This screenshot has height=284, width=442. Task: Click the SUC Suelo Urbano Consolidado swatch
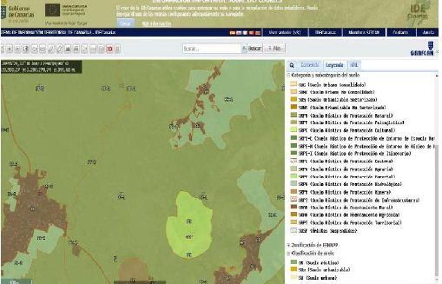(293, 84)
